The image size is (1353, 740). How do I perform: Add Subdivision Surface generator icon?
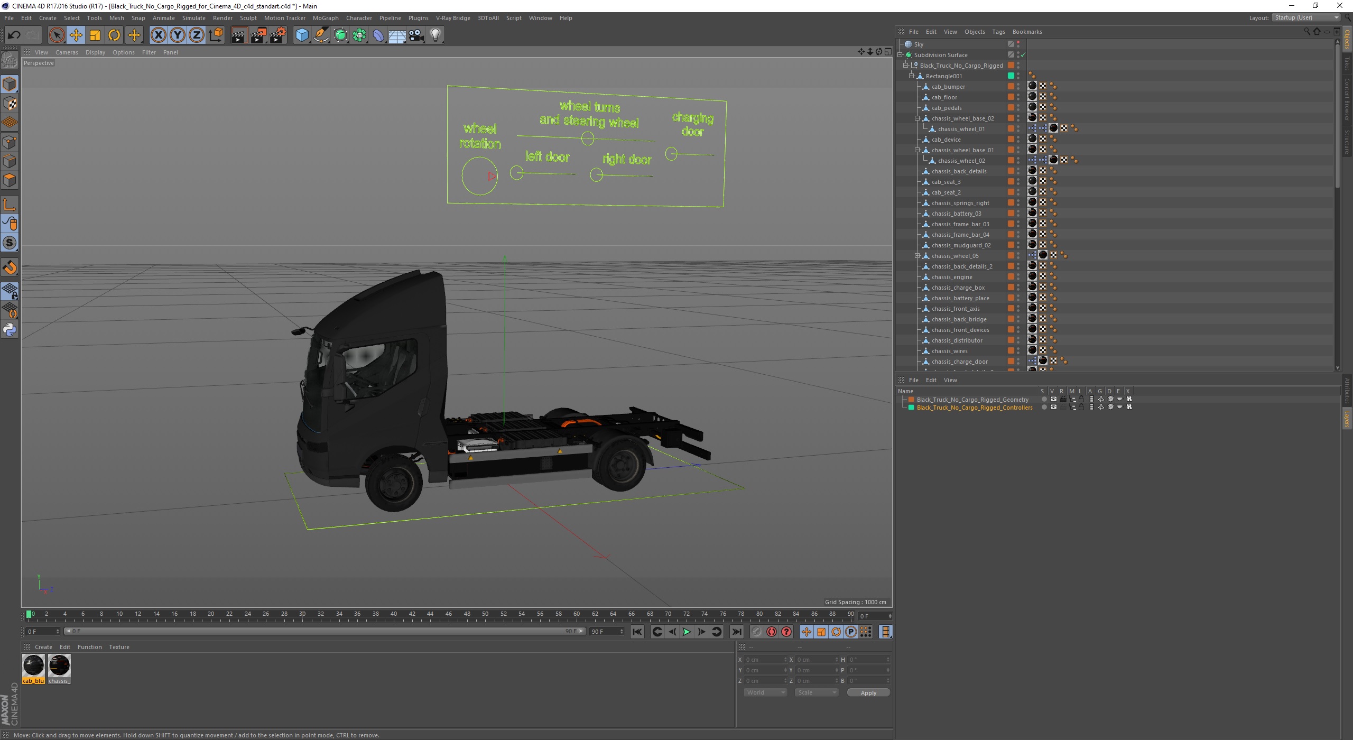[340, 35]
